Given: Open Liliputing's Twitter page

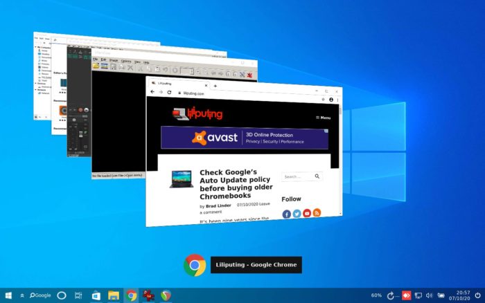Looking at the screenshot, I should point(297,214).
